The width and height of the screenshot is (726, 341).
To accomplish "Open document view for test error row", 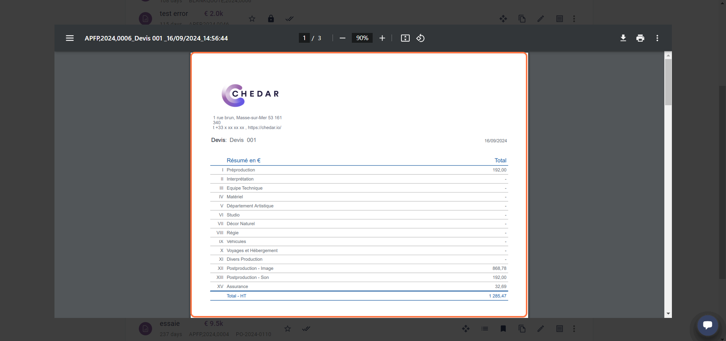I will (560, 19).
